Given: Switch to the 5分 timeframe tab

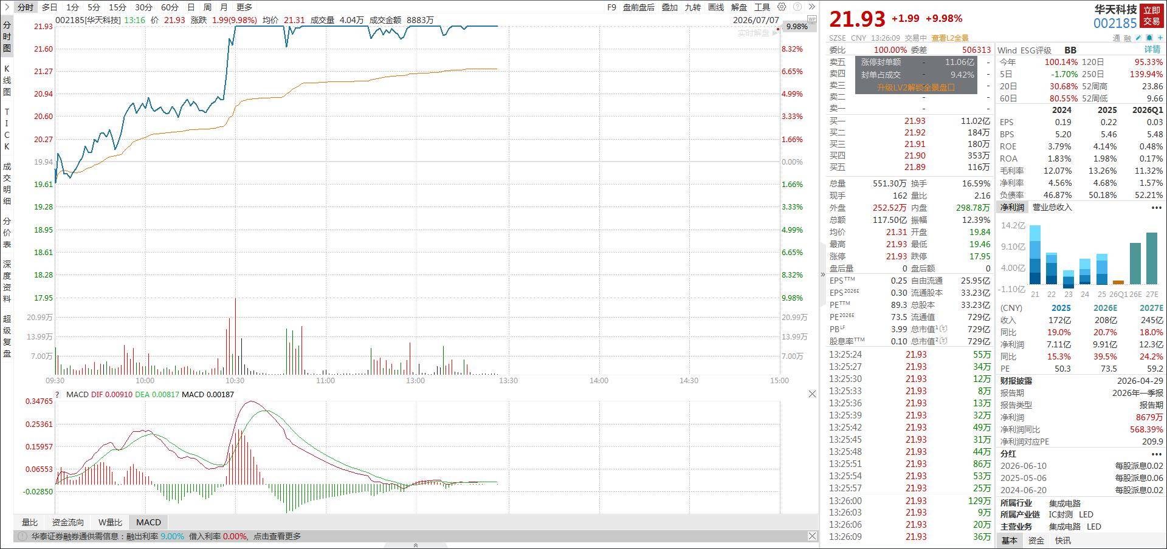Looking at the screenshot, I should (94, 7).
